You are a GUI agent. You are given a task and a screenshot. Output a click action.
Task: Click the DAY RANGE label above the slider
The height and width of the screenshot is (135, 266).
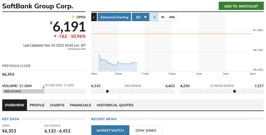(133, 86)
